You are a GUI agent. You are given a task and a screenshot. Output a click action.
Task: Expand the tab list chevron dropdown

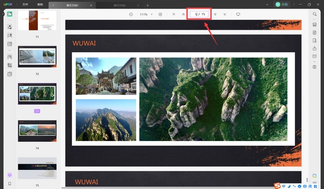[x=267, y=5]
